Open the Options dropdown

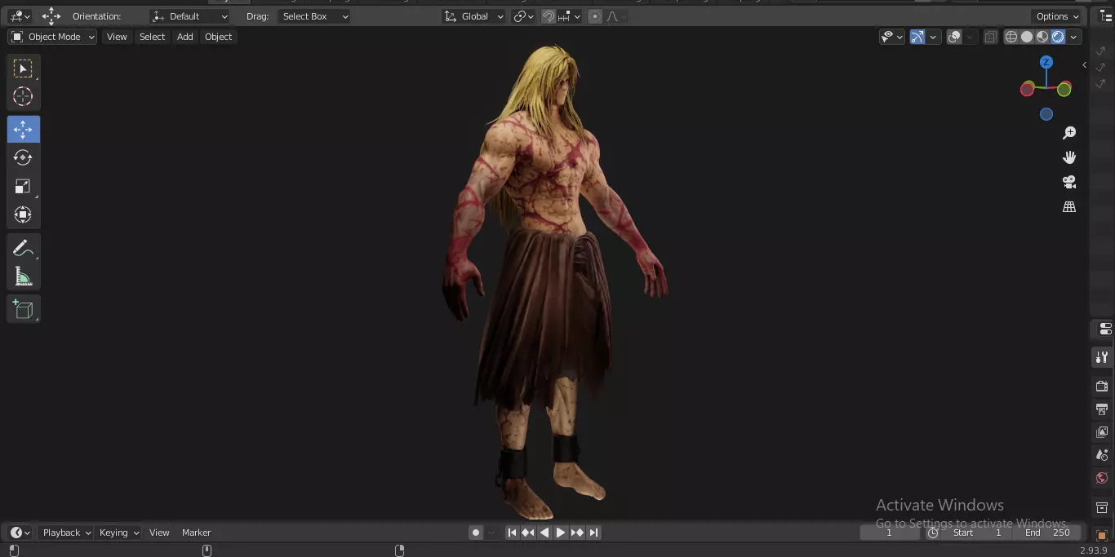click(x=1058, y=16)
